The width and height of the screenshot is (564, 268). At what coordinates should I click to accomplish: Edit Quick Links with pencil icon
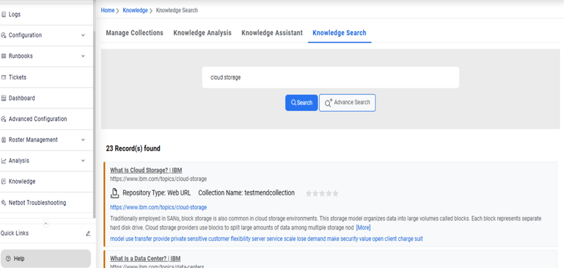click(x=88, y=233)
